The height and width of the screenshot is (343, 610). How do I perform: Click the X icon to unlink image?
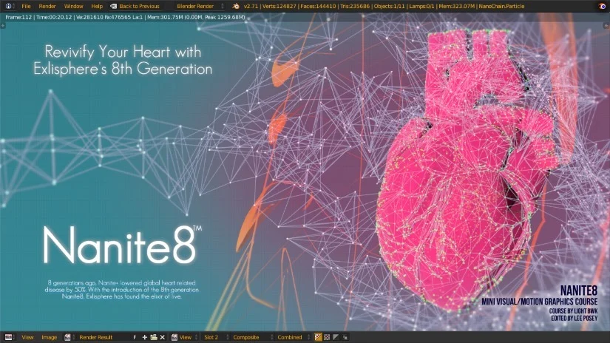[x=163, y=337]
